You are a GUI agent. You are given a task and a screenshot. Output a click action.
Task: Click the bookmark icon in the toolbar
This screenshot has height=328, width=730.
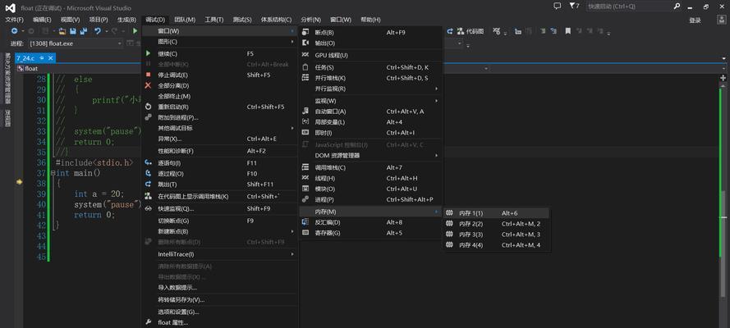click(567, 31)
